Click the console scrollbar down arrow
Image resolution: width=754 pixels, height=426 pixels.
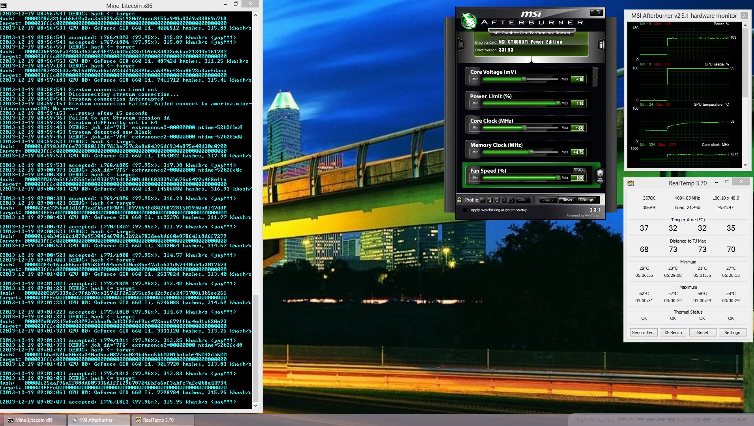tap(255, 405)
